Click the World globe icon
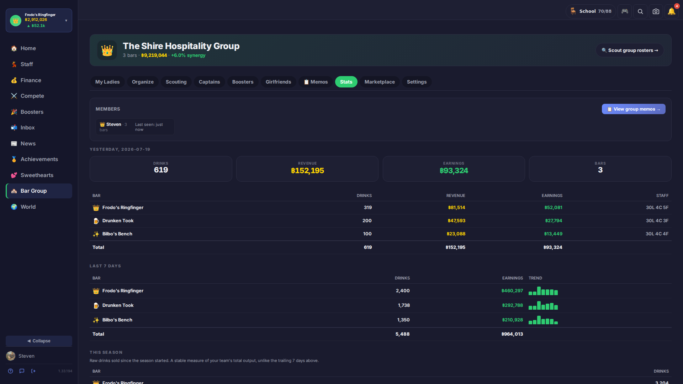The width and height of the screenshot is (683, 384). (14, 207)
